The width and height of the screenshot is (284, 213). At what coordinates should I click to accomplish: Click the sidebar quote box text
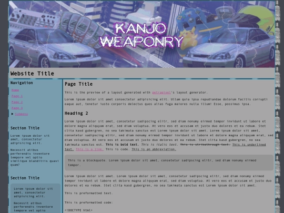coord(35,198)
